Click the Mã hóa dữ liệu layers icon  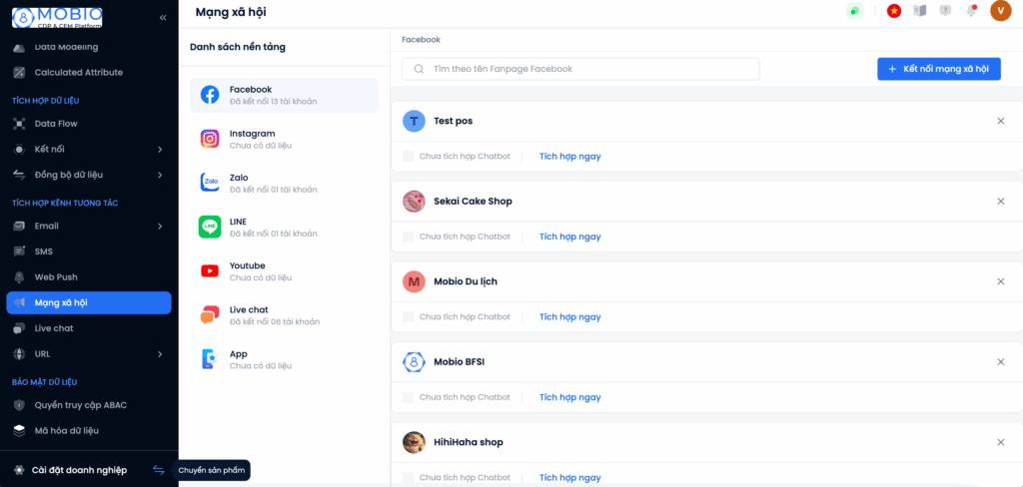(20, 431)
